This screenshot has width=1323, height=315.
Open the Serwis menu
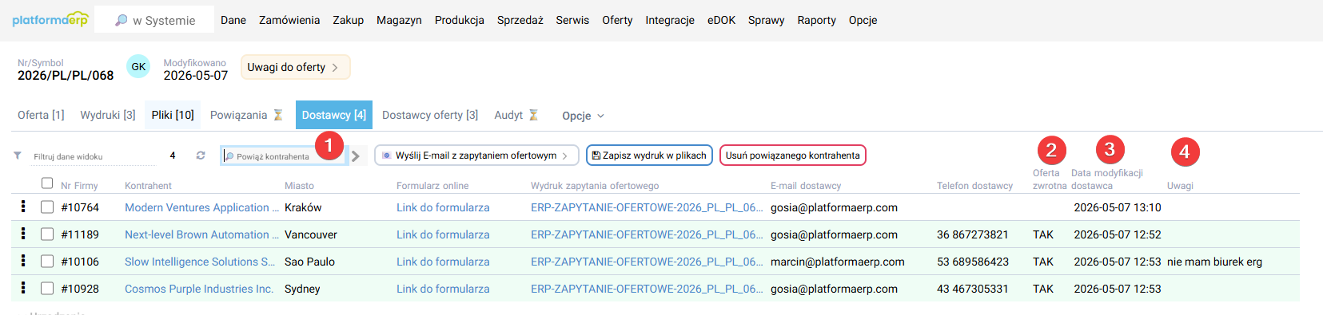572,20
